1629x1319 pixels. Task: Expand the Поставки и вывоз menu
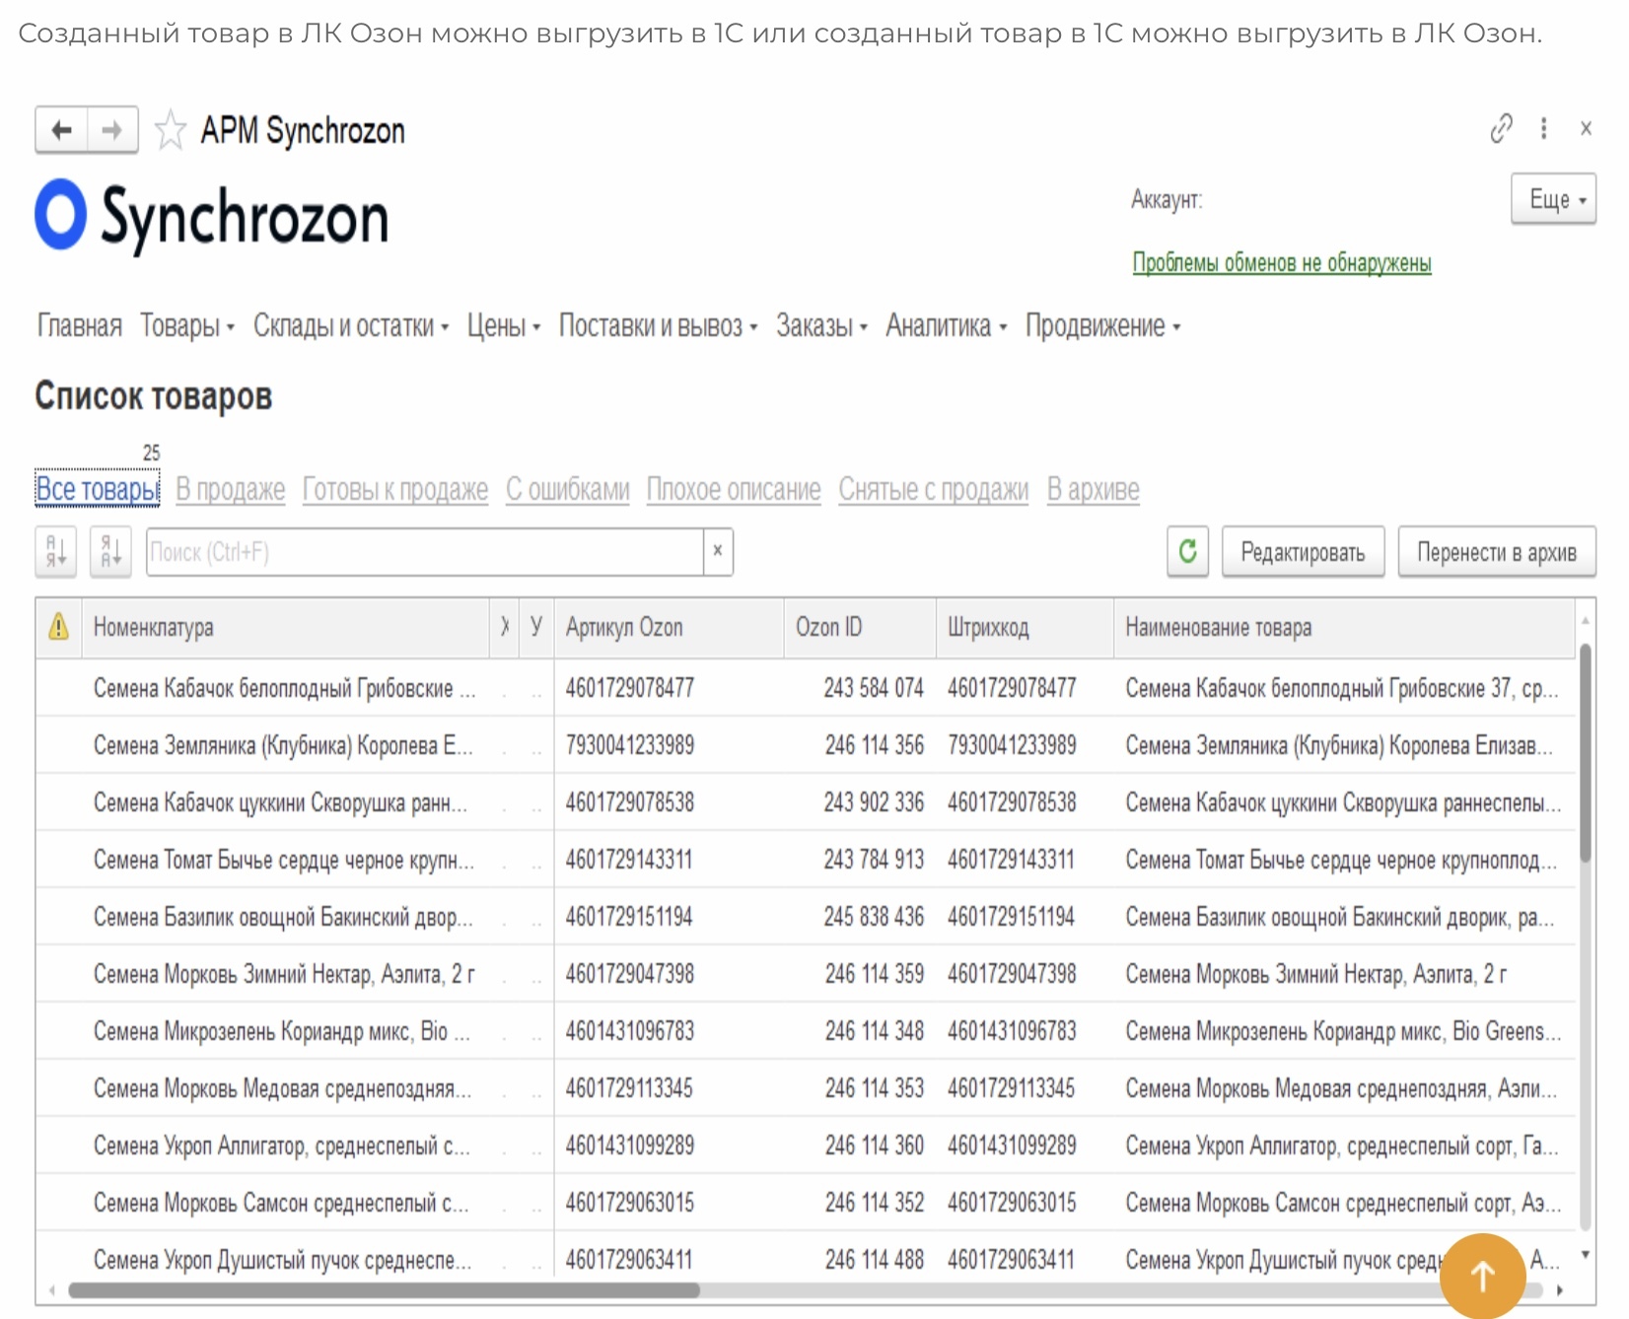(658, 325)
